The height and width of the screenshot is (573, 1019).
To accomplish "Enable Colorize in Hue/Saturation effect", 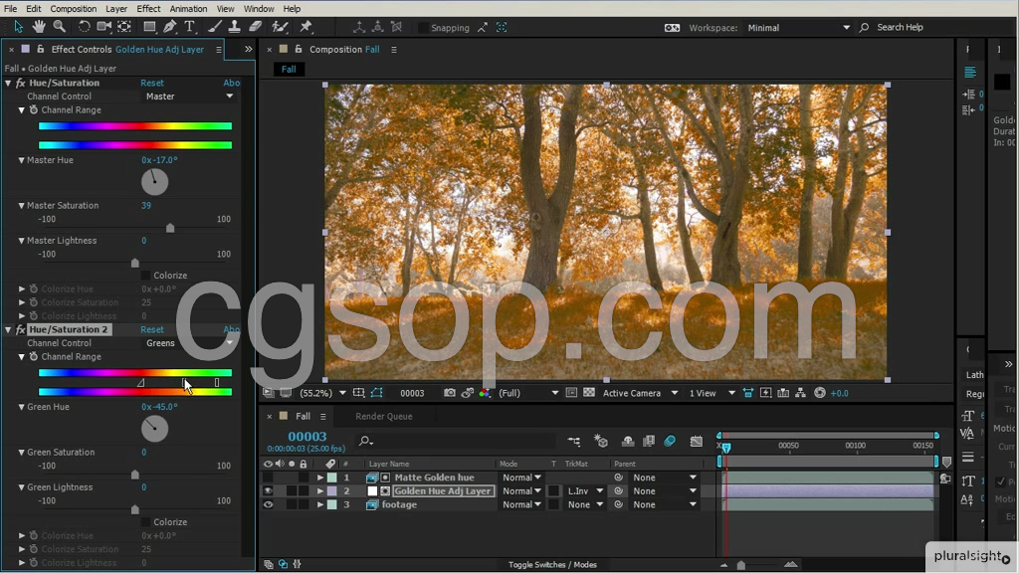I will pyautogui.click(x=146, y=276).
